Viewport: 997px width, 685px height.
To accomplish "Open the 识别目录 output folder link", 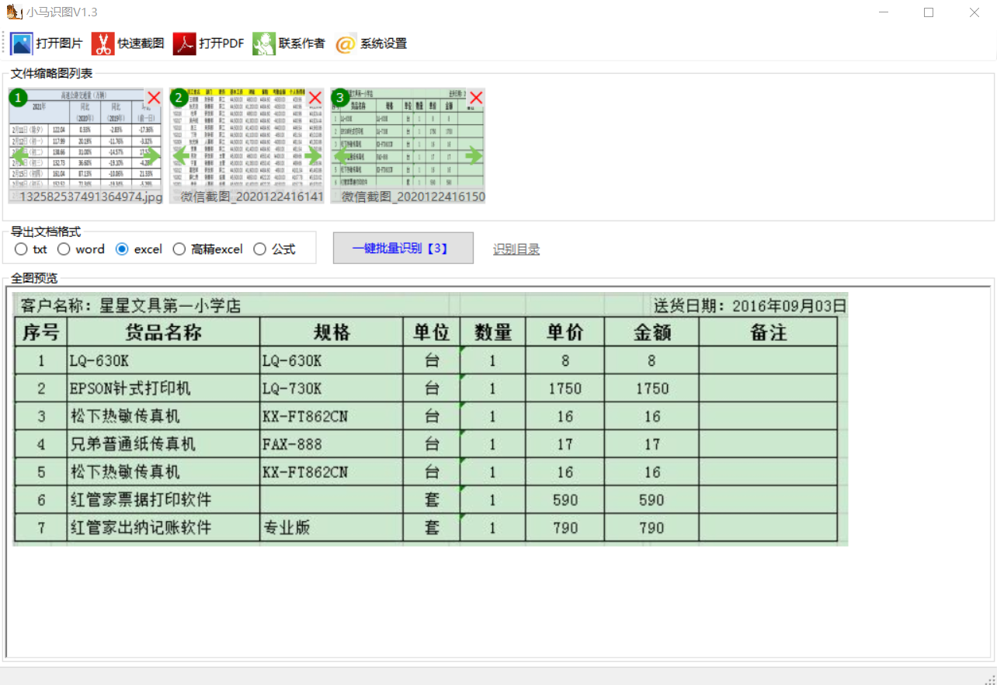I will [516, 249].
